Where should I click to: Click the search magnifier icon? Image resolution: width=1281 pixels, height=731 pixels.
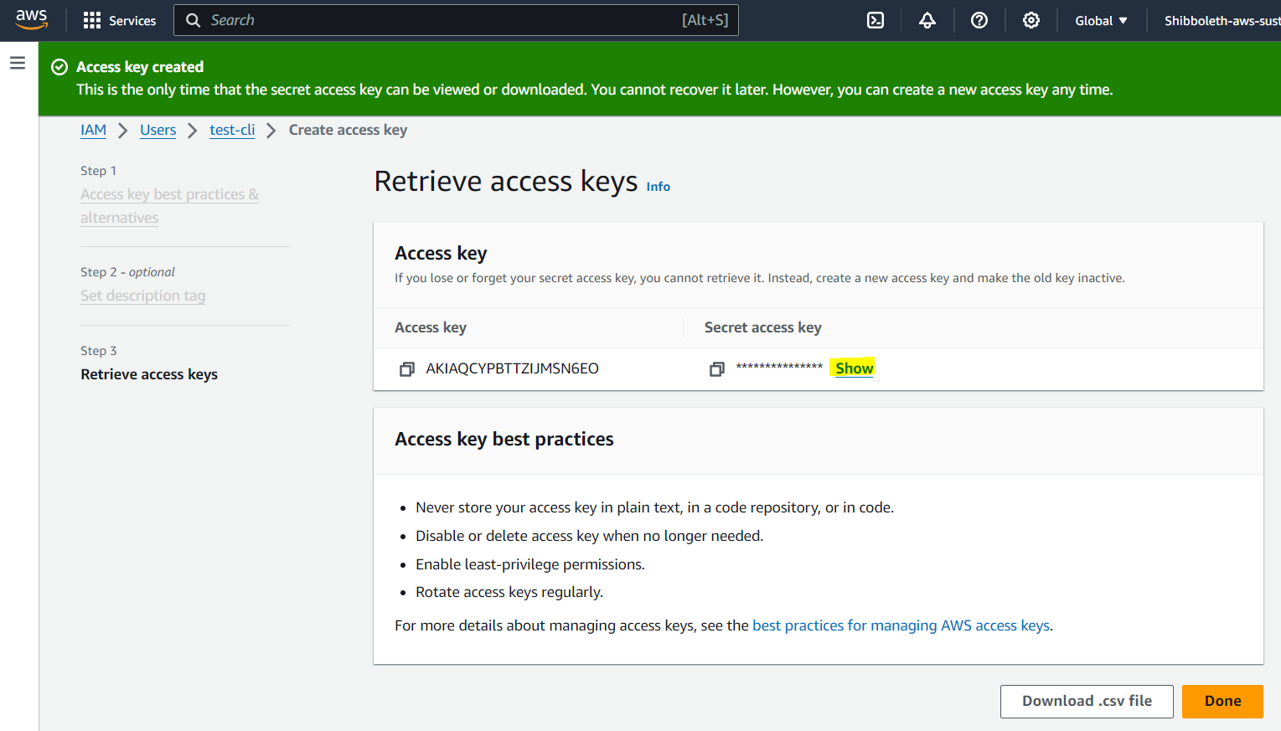tap(193, 20)
